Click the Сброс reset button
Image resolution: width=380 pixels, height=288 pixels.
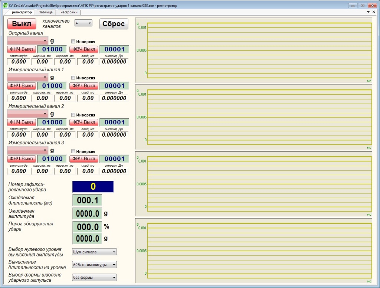point(114,24)
